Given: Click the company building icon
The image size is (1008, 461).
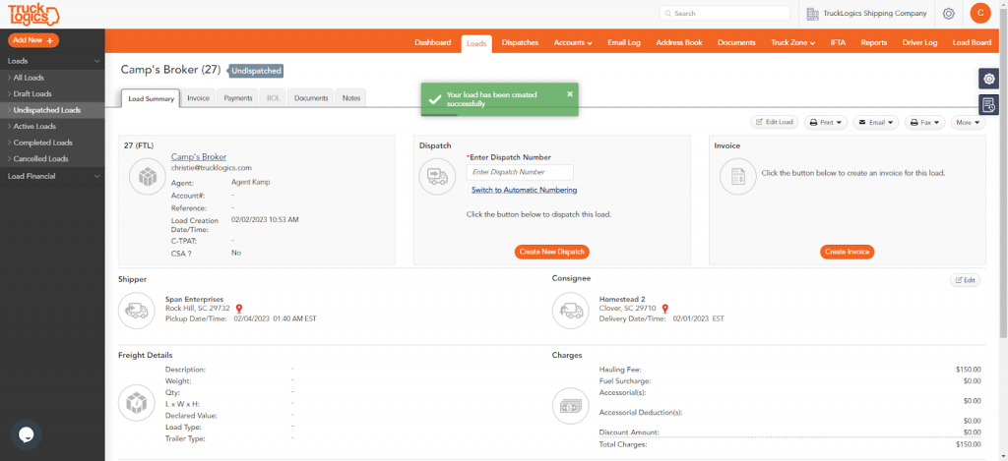Looking at the screenshot, I should click(812, 14).
